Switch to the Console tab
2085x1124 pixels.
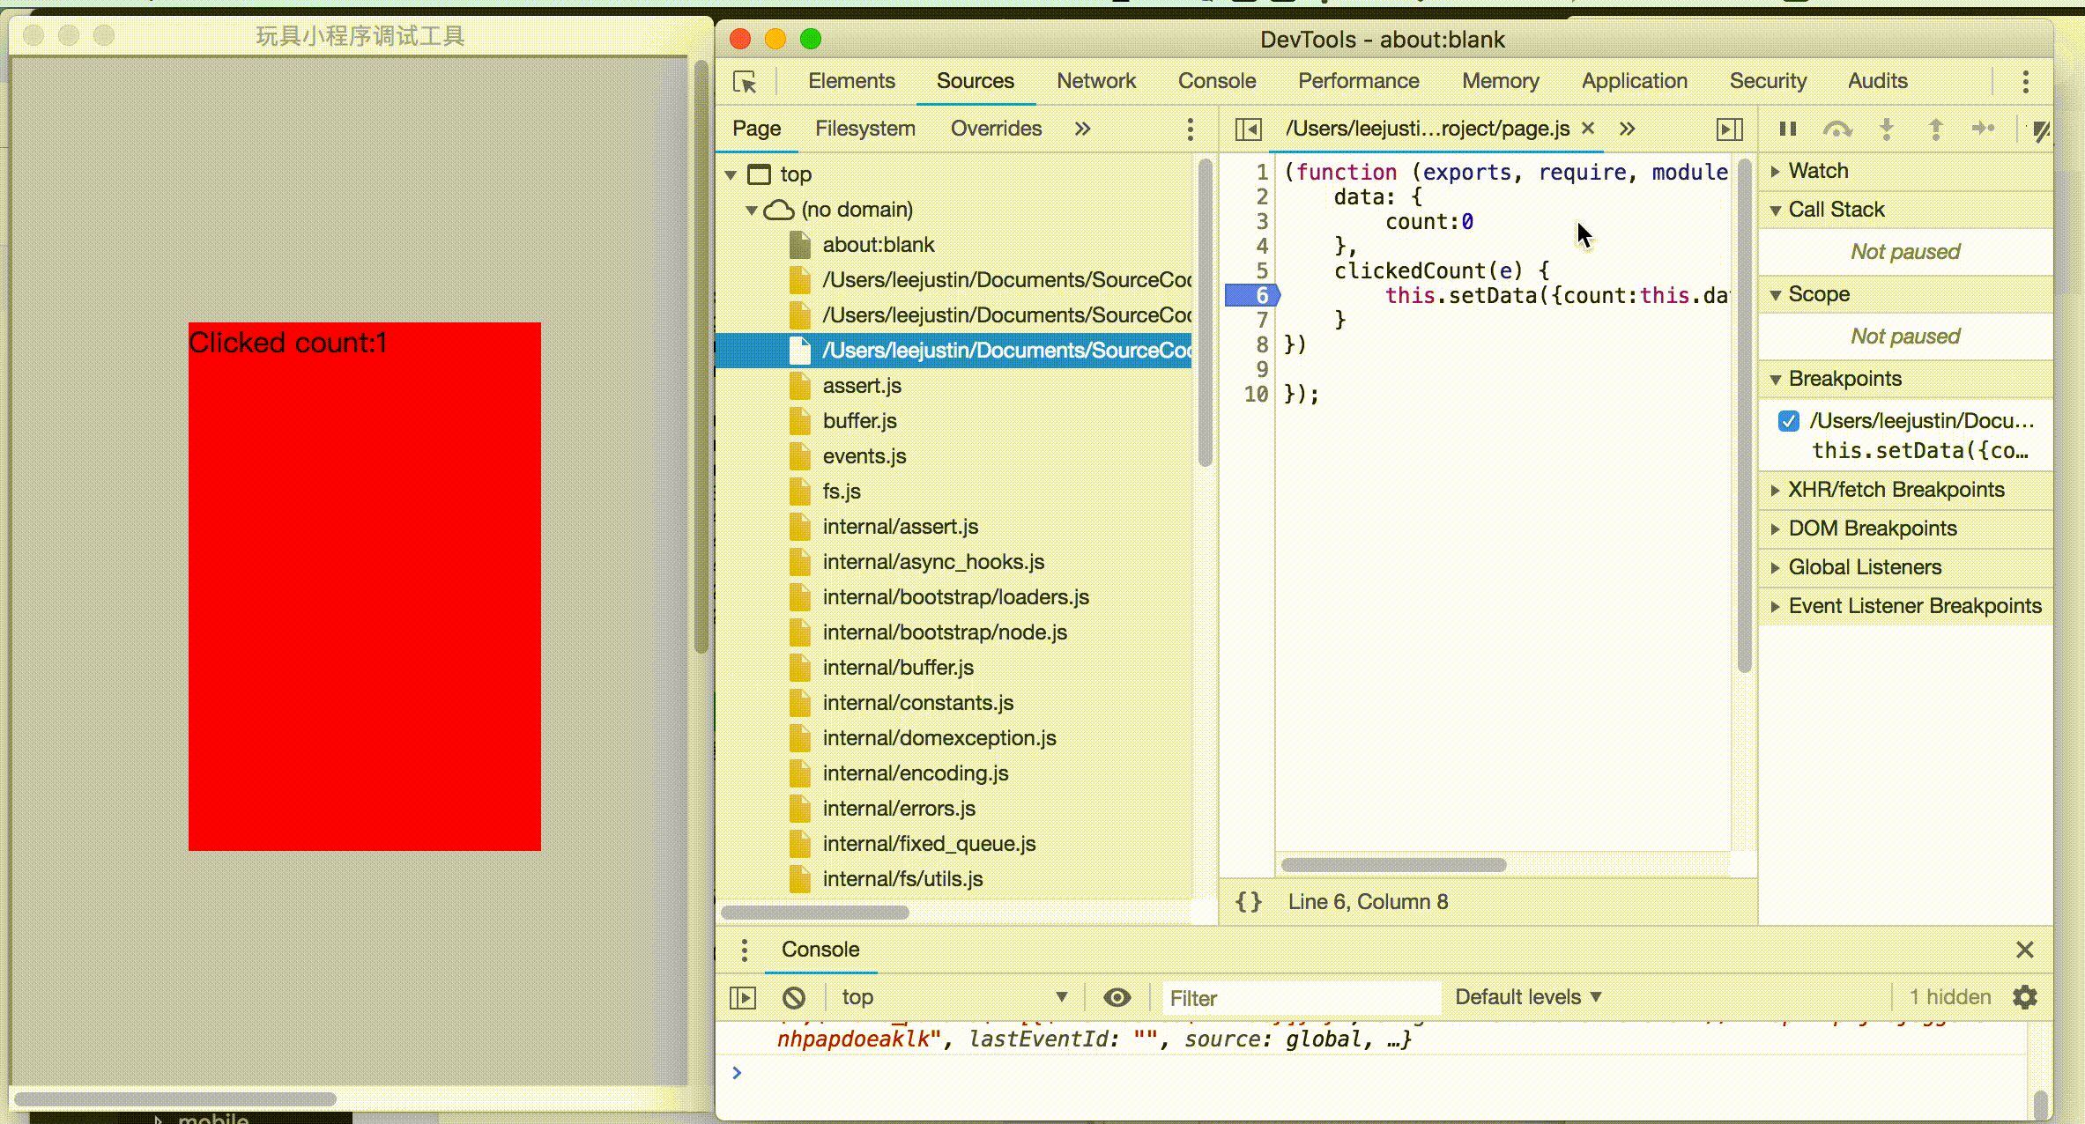(1217, 80)
